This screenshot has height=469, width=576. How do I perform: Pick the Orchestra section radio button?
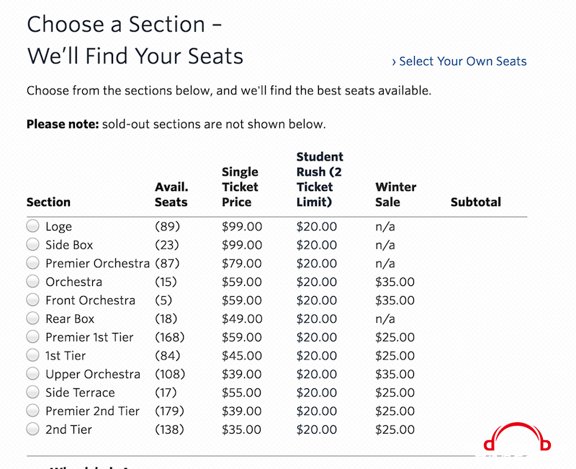(x=32, y=281)
